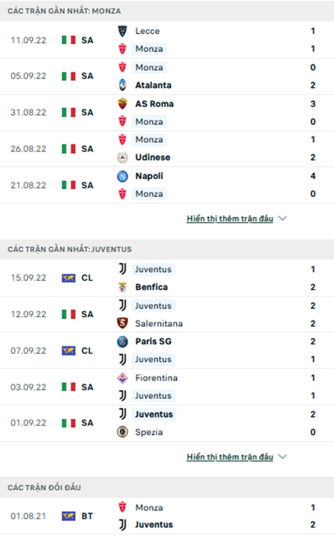This screenshot has height=542, width=334.
Task: Select the SA league label on 12.09.22
Action: [87, 314]
